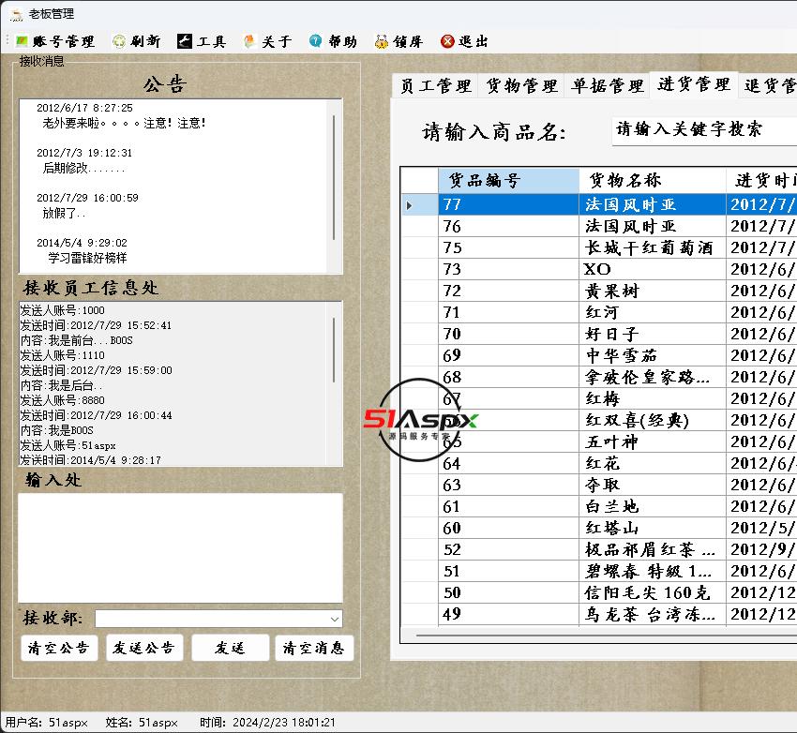
Task: Click the 发送人账号:8880 line
Action: 63,400
